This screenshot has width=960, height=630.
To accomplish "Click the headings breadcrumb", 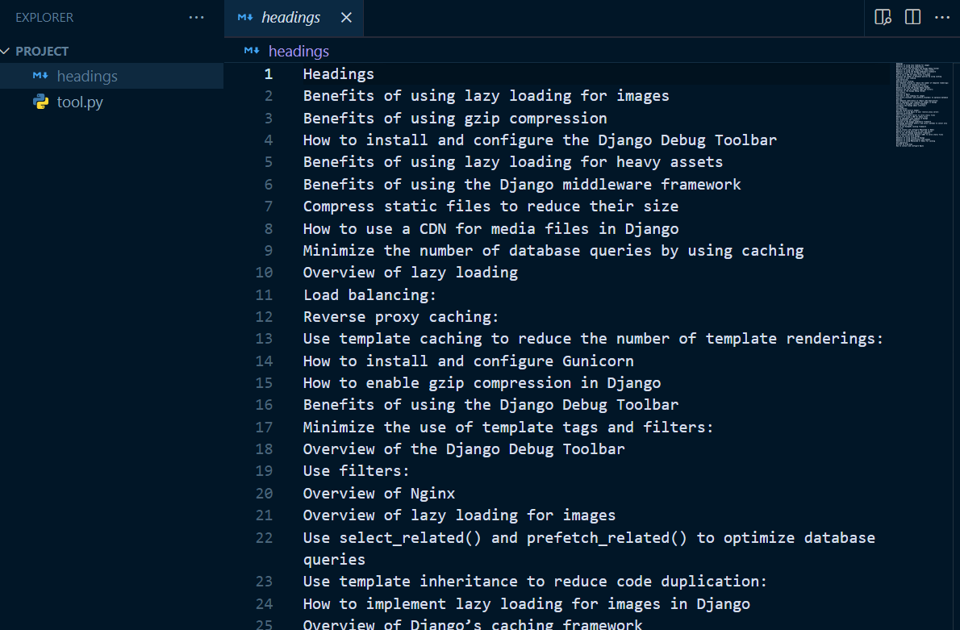I will pos(298,51).
